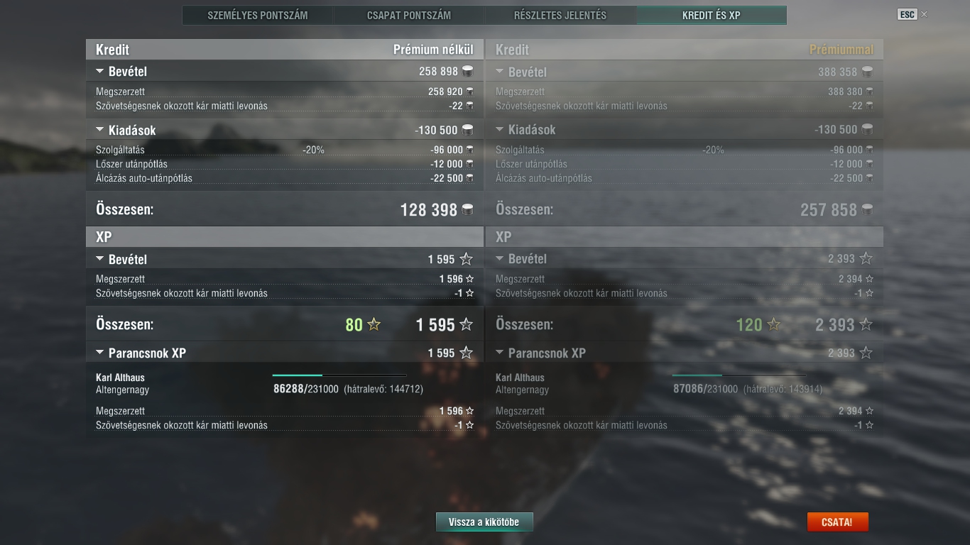
Task: Click the star icon next to green 80
Action: (x=374, y=324)
